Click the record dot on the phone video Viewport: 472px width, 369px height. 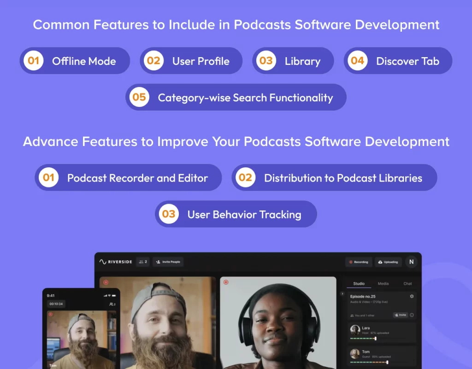(x=51, y=314)
